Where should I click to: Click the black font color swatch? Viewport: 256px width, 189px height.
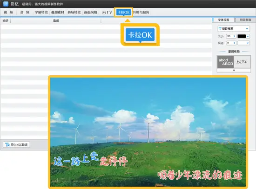[242, 36]
